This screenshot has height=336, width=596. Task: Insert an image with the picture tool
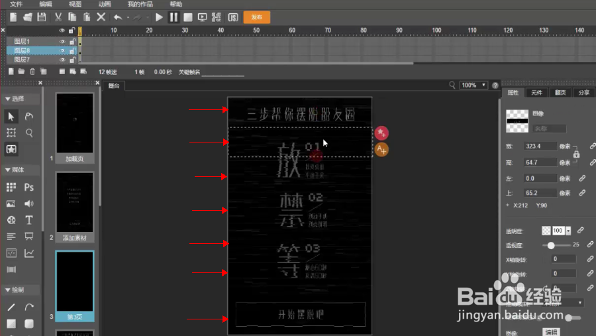(x=11, y=204)
